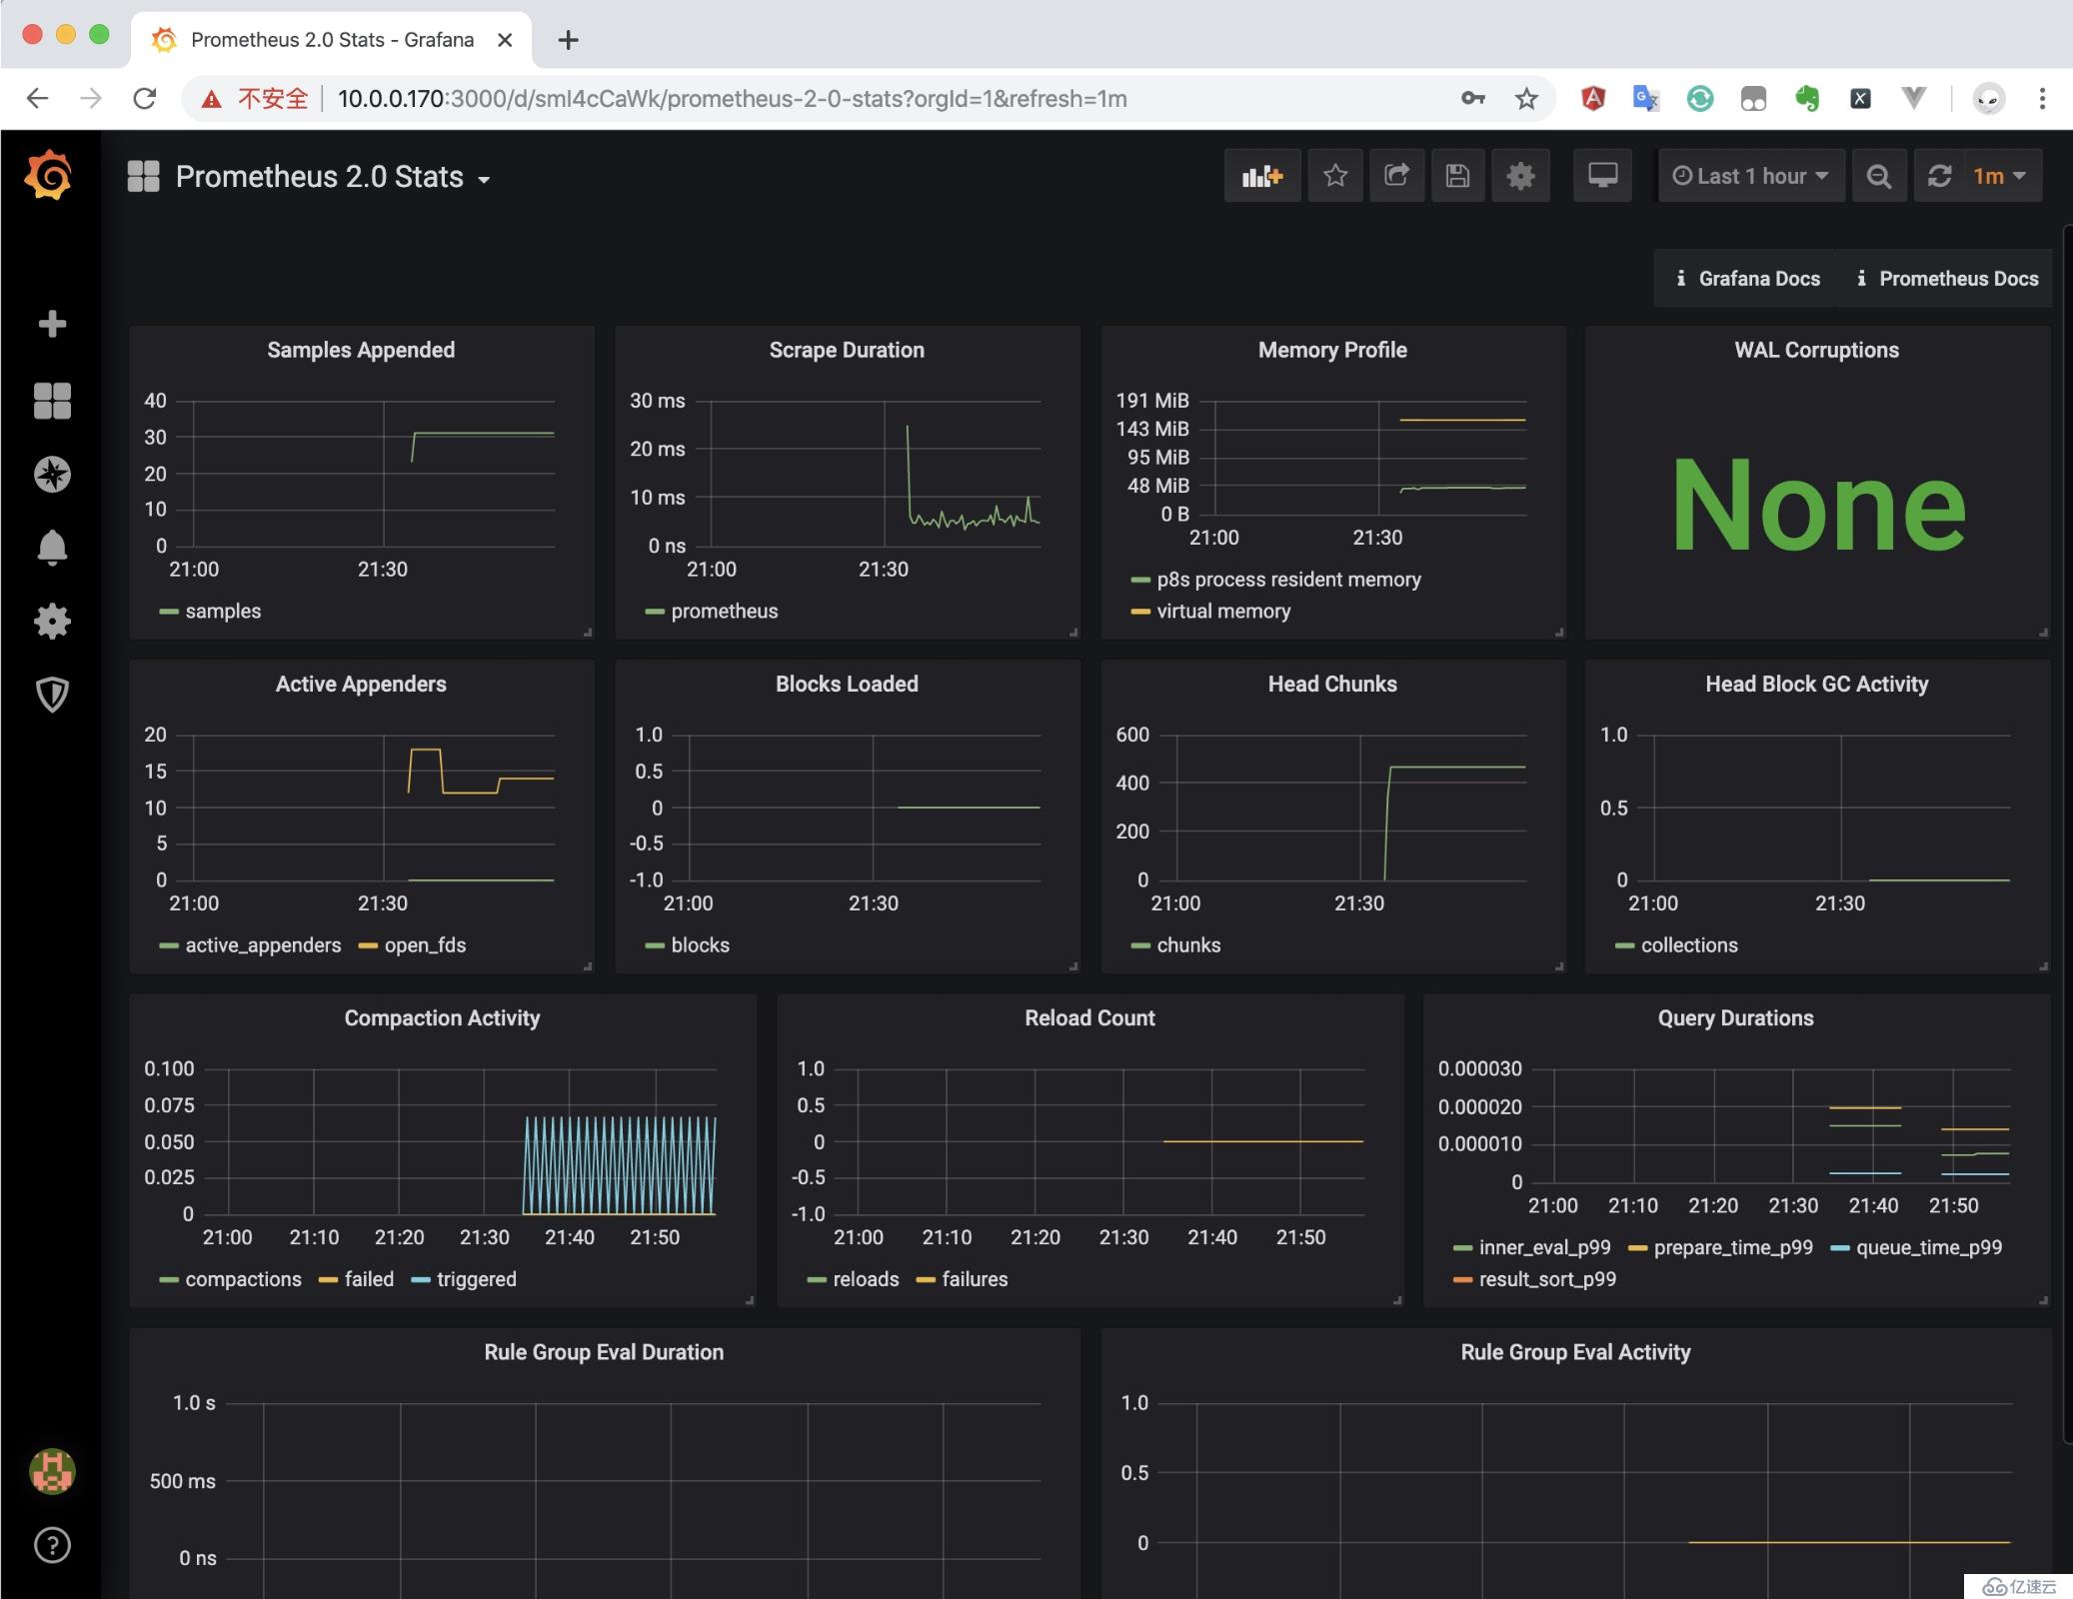Open the Rule Group Eval Duration title menu
The width and height of the screenshot is (2073, 1599).
tap(604, 1351)
